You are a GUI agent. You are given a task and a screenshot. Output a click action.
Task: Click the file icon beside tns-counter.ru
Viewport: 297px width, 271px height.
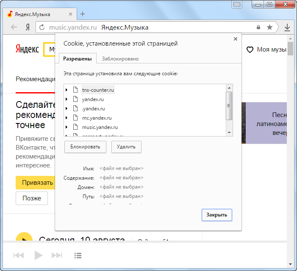pyautogui.click(x=75, y=90)
